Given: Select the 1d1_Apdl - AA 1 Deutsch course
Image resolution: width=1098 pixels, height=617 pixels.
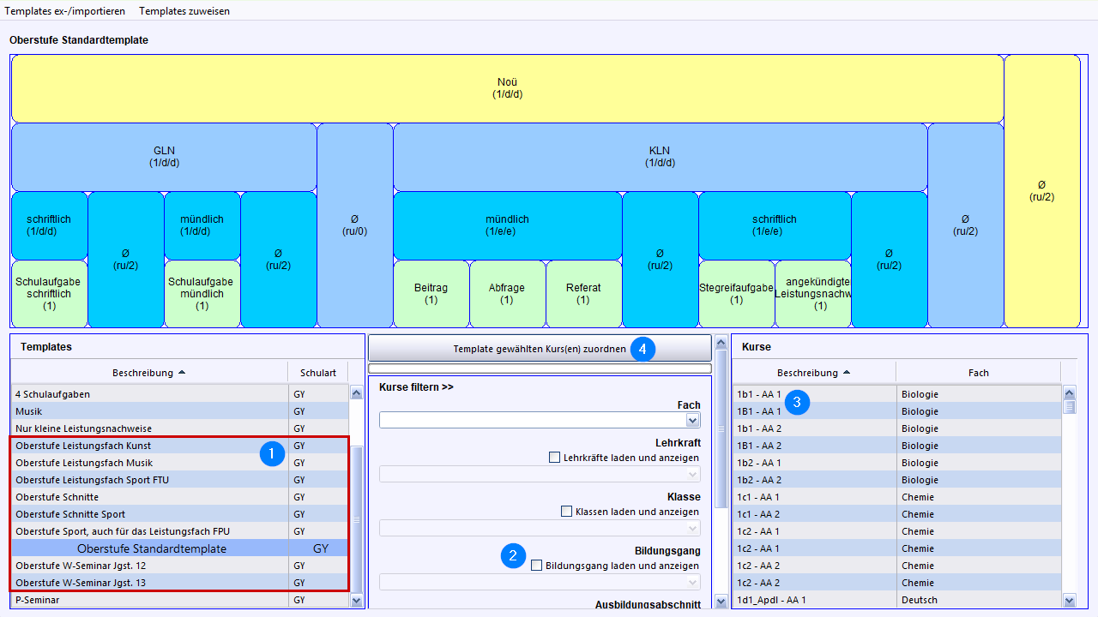Looking at the screenshot, I should (x=815, y=600).
